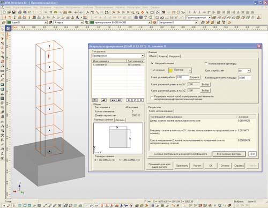Click the Отмена button

coord(225,166)
